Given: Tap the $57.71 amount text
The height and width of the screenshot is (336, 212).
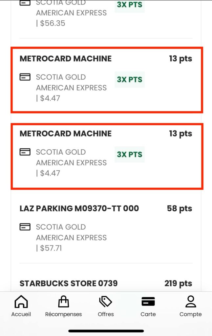Looking at the screenshot, I should click(x=51, y=248).
